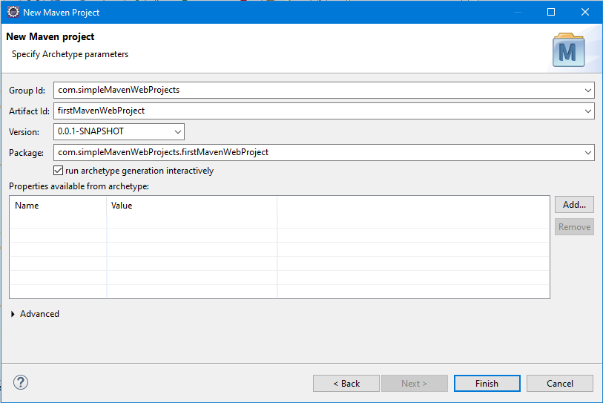
Task: Click the Add... property button
Action: click(x=574, y=204)
